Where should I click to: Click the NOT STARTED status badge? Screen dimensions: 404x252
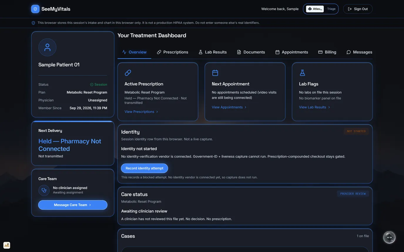[x=356, y=131]
